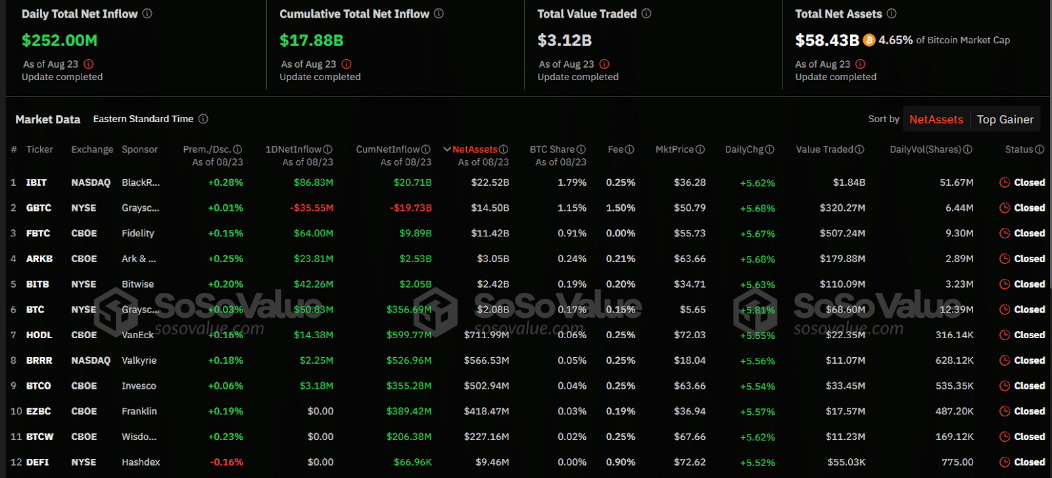Click info icon on DailyVol(Shares) column header
1052x478 pixels.
click(968, 150)
